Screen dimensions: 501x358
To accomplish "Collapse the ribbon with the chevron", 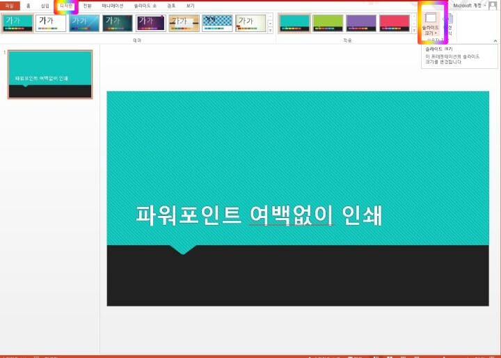I will click(x=495, y=41).
